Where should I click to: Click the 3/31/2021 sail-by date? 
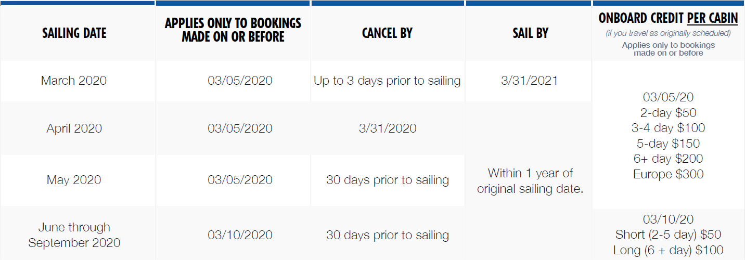pos(530,81)
